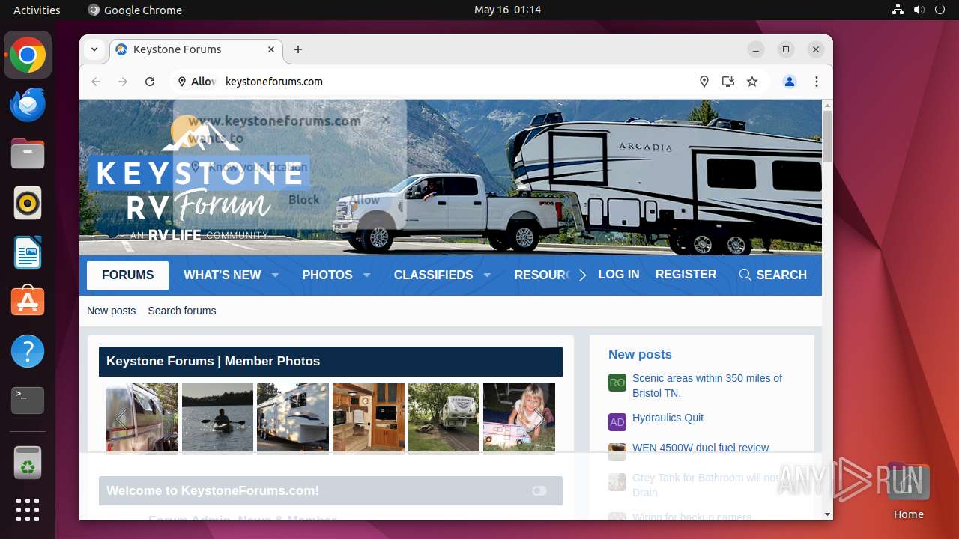The image size is (959, 539).
Task: Launch Thunderbird mail from the dock
Action: pos(28,105)
